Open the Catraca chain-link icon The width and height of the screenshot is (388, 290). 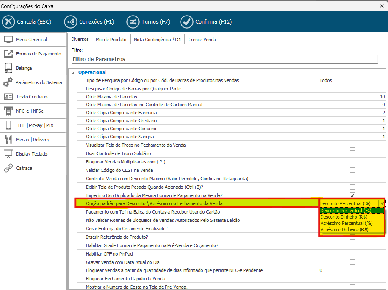(8, 168)
